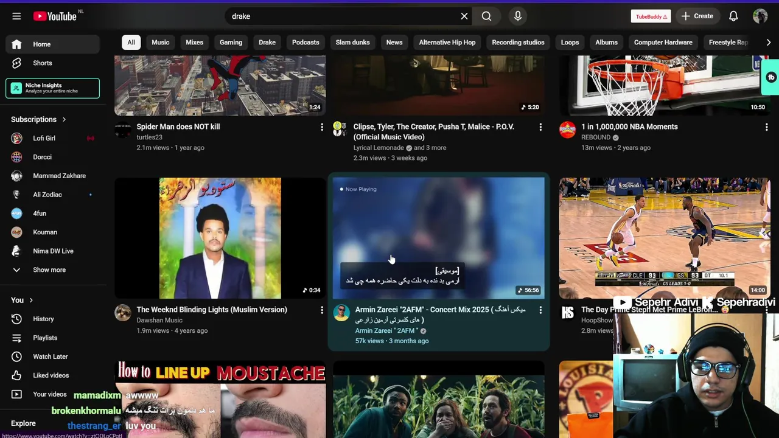Open the hamburger guide menu
Screen dimensions: 779x438
(x=16, y=16)
